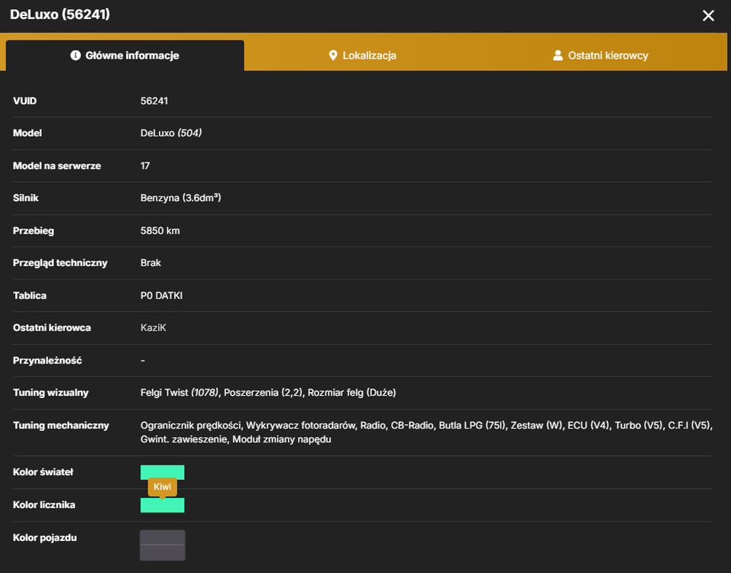Image resolution: width=731 pixels, height=573 pixels.
Task: Click the Model na serwerze value 17
Action: (x=145, y=166)
